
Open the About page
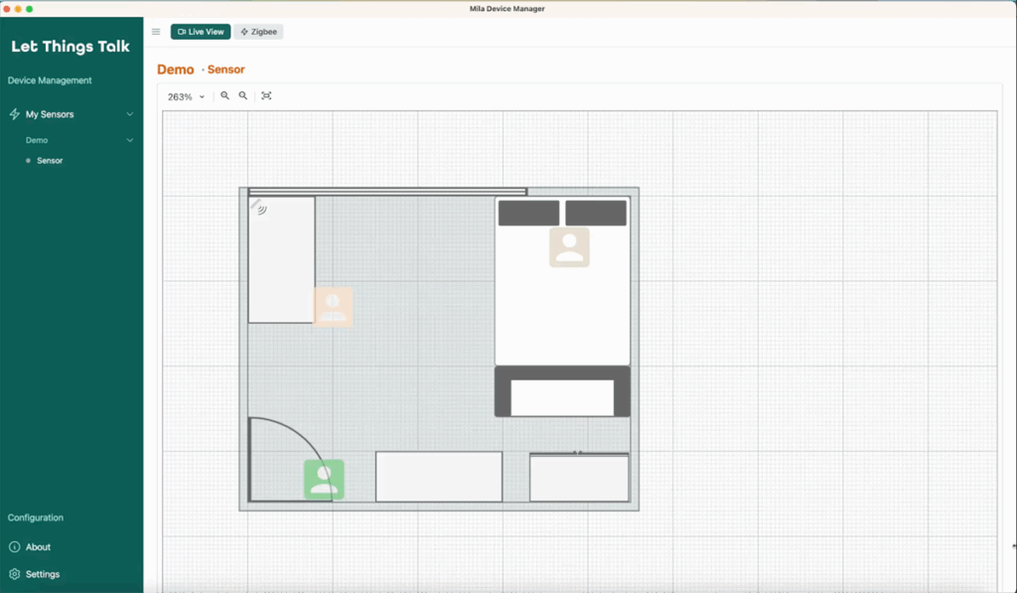[x=38, y=547]
